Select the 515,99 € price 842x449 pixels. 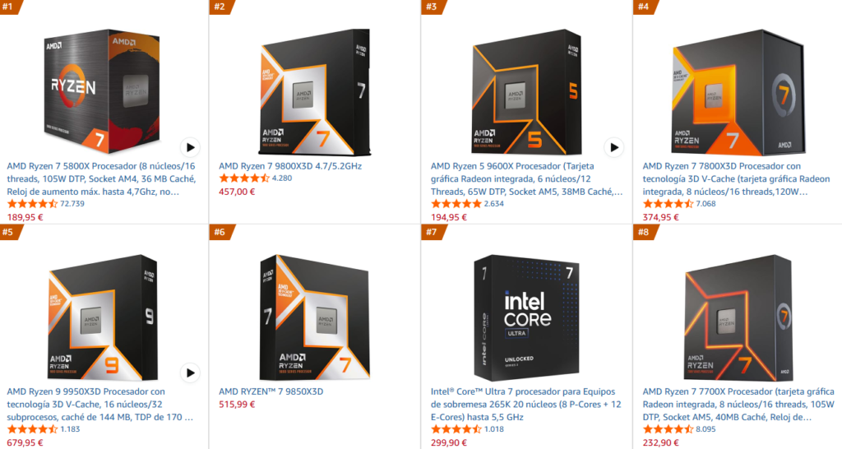(237, 405)
